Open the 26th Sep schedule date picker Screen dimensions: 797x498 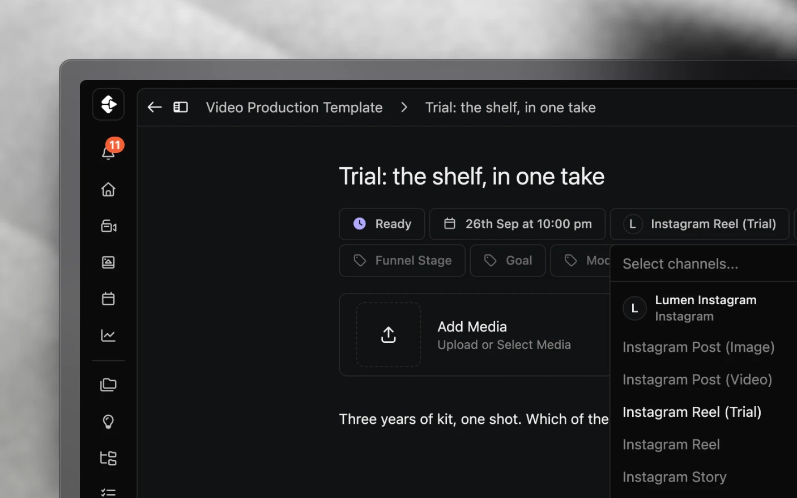click(x=517, y=224)
